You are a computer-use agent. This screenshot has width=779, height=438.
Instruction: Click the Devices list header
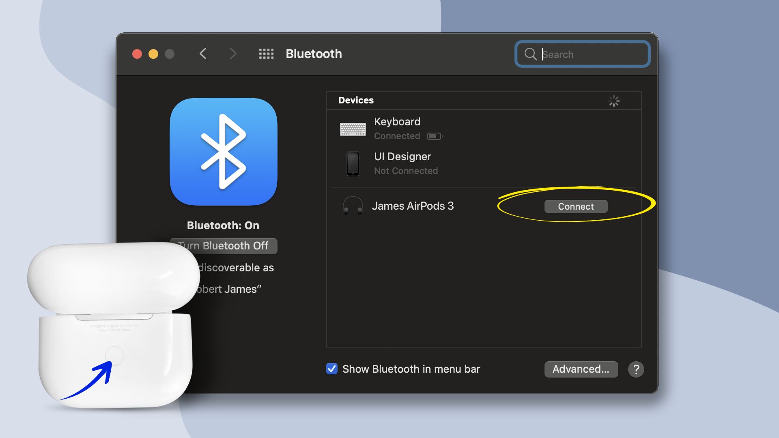click(484, 101)
